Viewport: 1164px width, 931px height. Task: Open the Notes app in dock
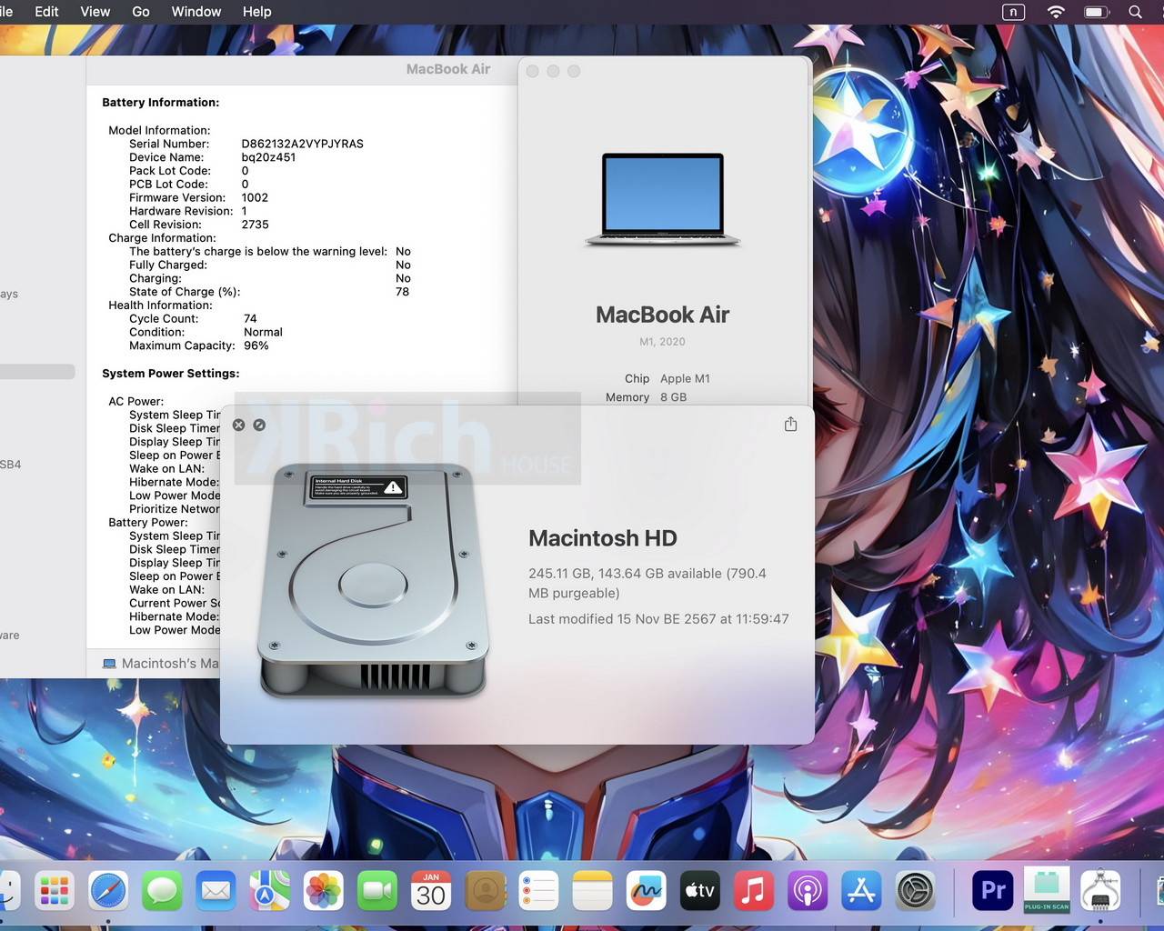point(592,891)
